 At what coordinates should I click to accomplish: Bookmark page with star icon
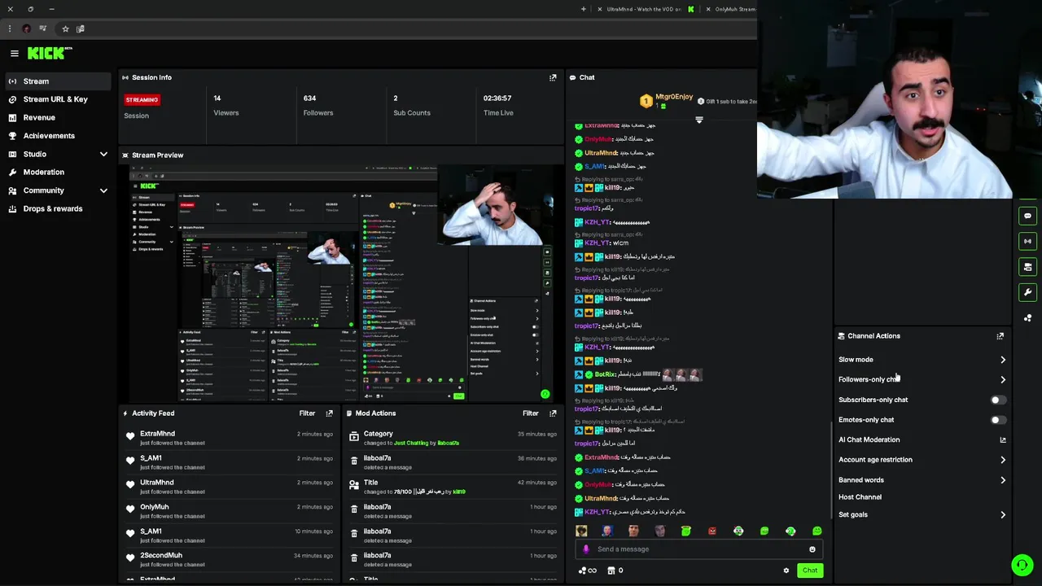(65, 28)
